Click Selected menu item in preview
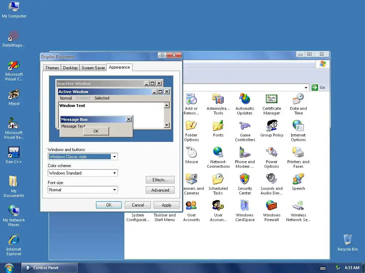Image resolution: width=365 pixels, height=273 pixels. click(x=102, y=98)
